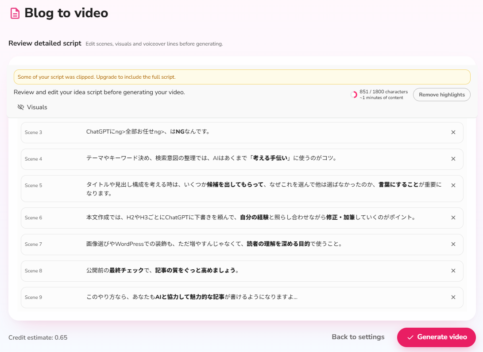
Task: Click the Scene 3 label
Action: point(33,132)
